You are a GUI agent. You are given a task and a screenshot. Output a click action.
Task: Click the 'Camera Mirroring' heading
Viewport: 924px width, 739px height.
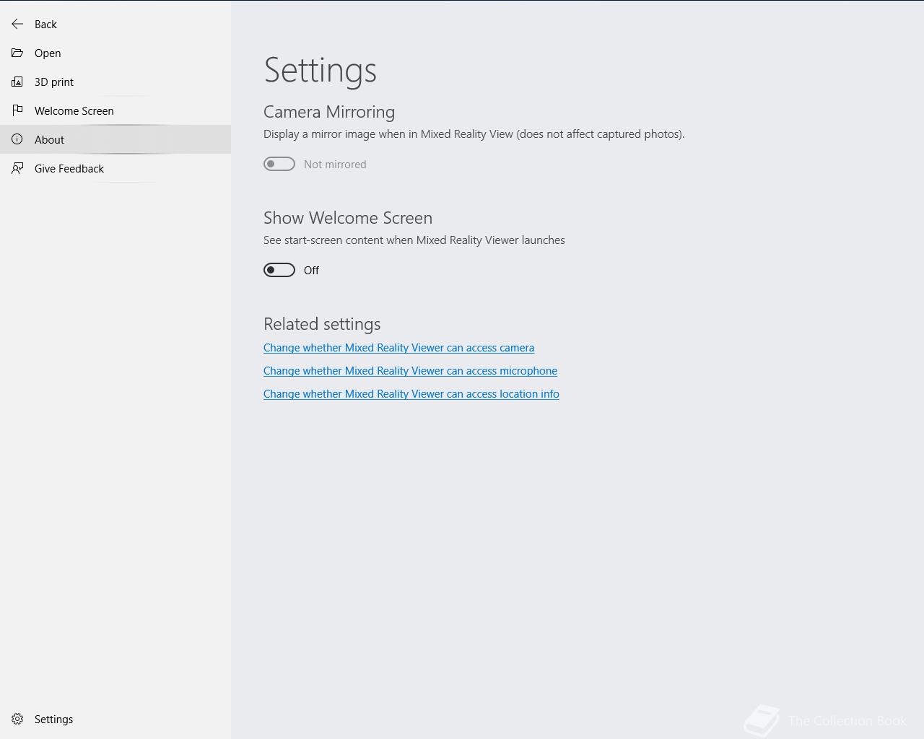(329, 112)
